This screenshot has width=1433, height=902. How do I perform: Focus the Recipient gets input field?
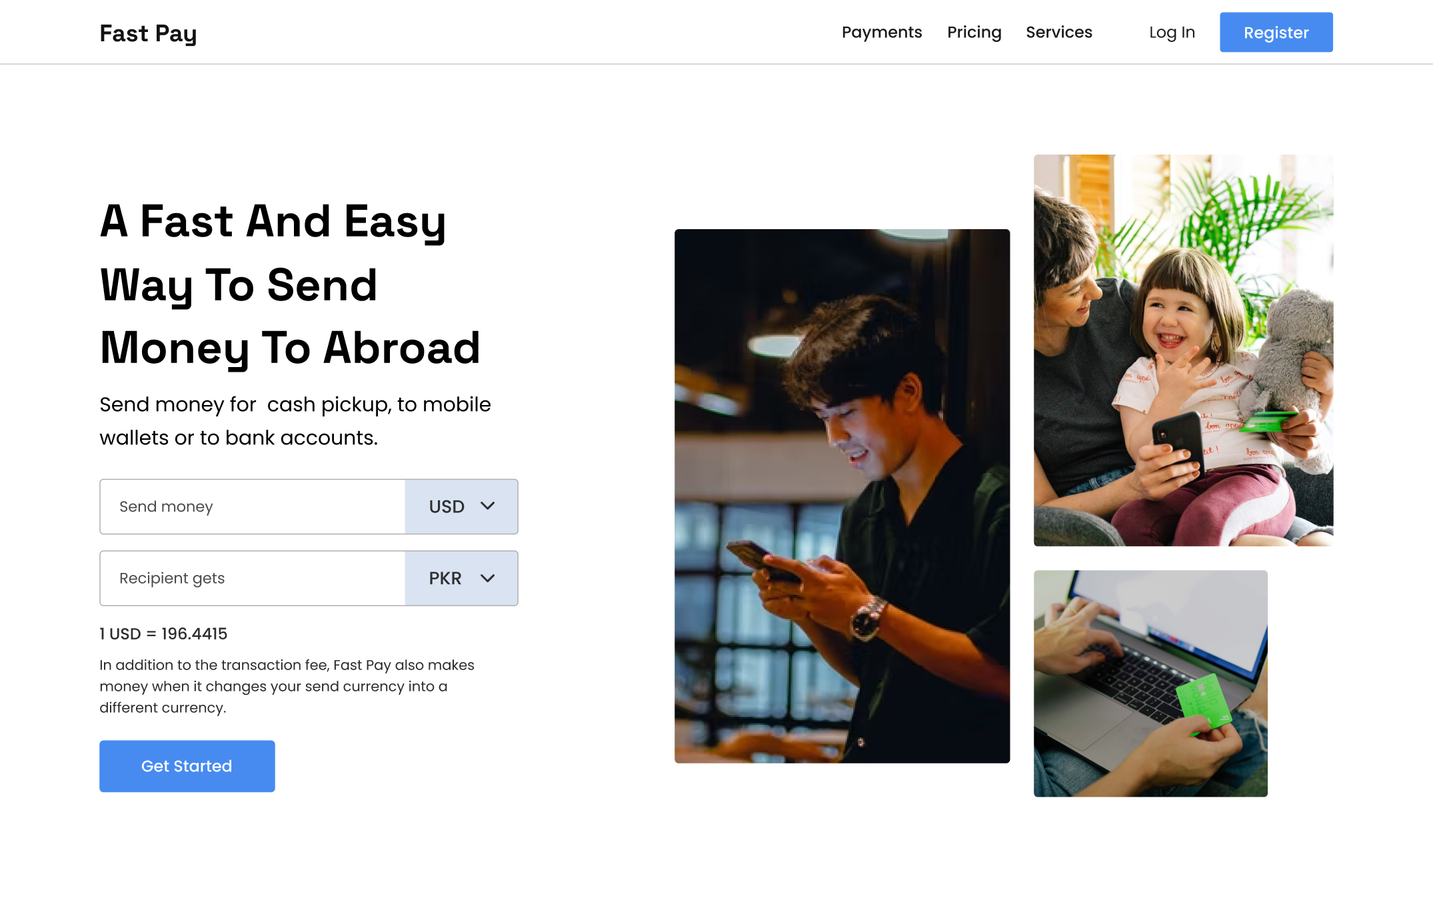(253, 578)
